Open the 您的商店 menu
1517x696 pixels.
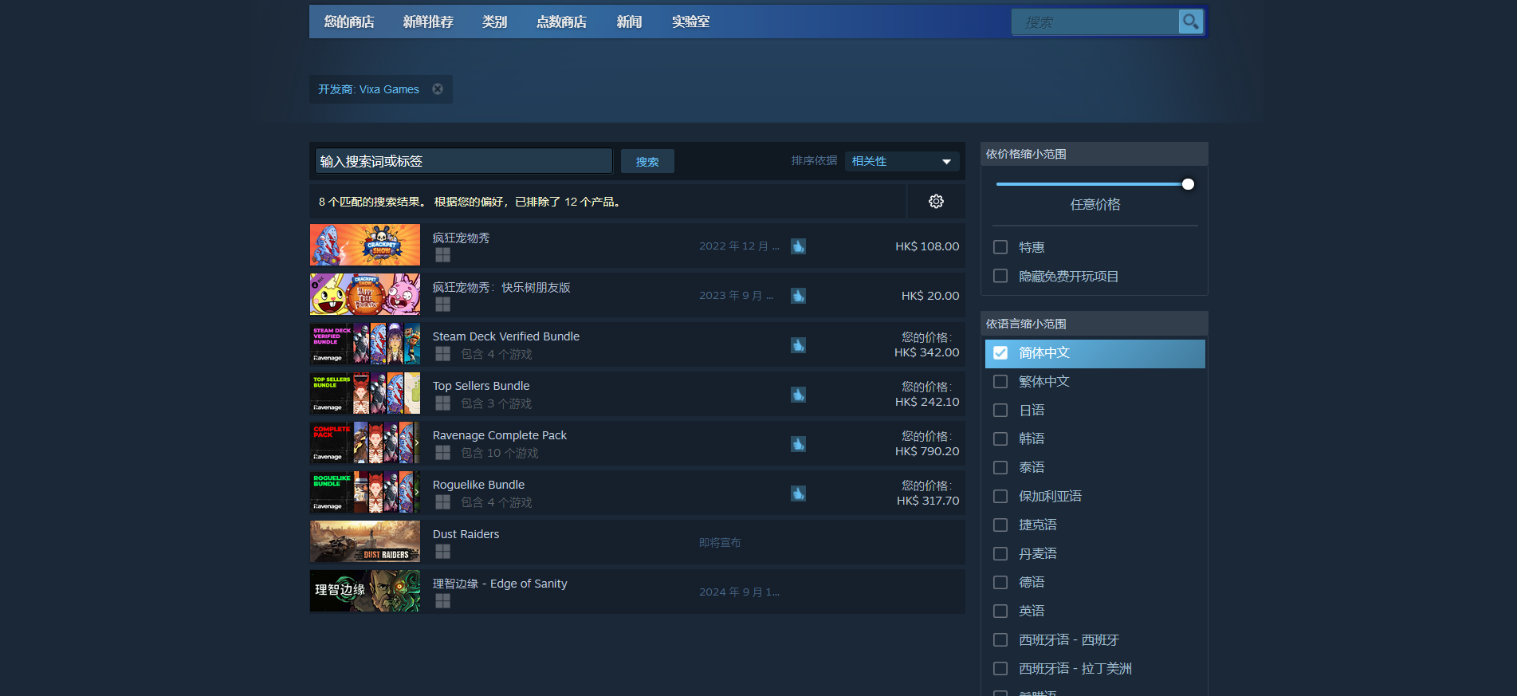pos(349,22)
